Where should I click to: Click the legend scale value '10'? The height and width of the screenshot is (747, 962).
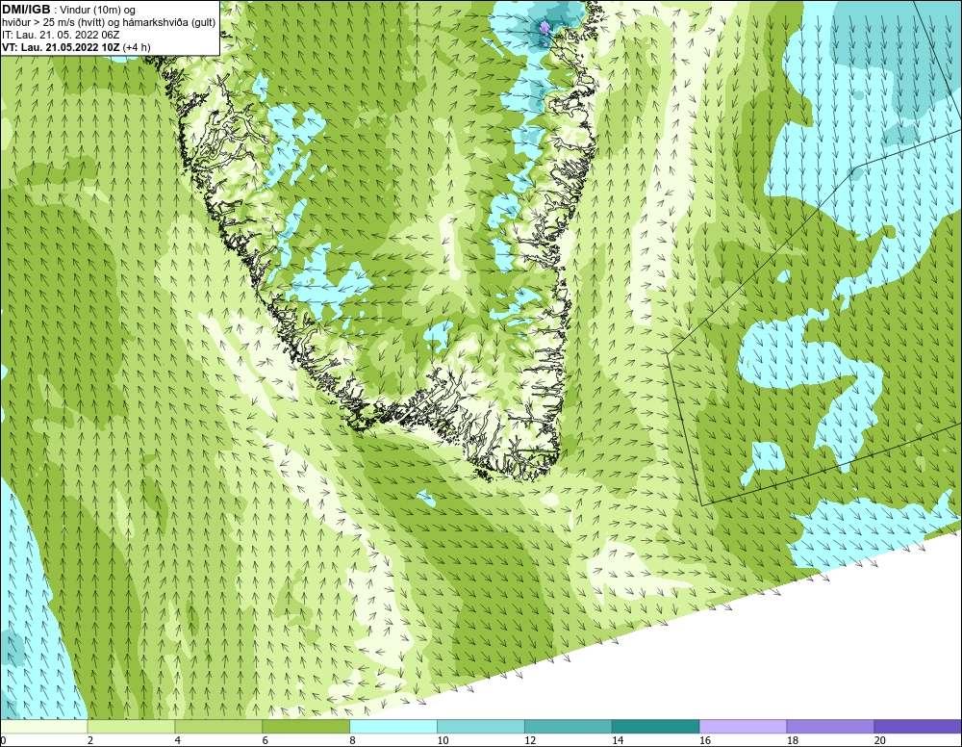coord(443,741)
